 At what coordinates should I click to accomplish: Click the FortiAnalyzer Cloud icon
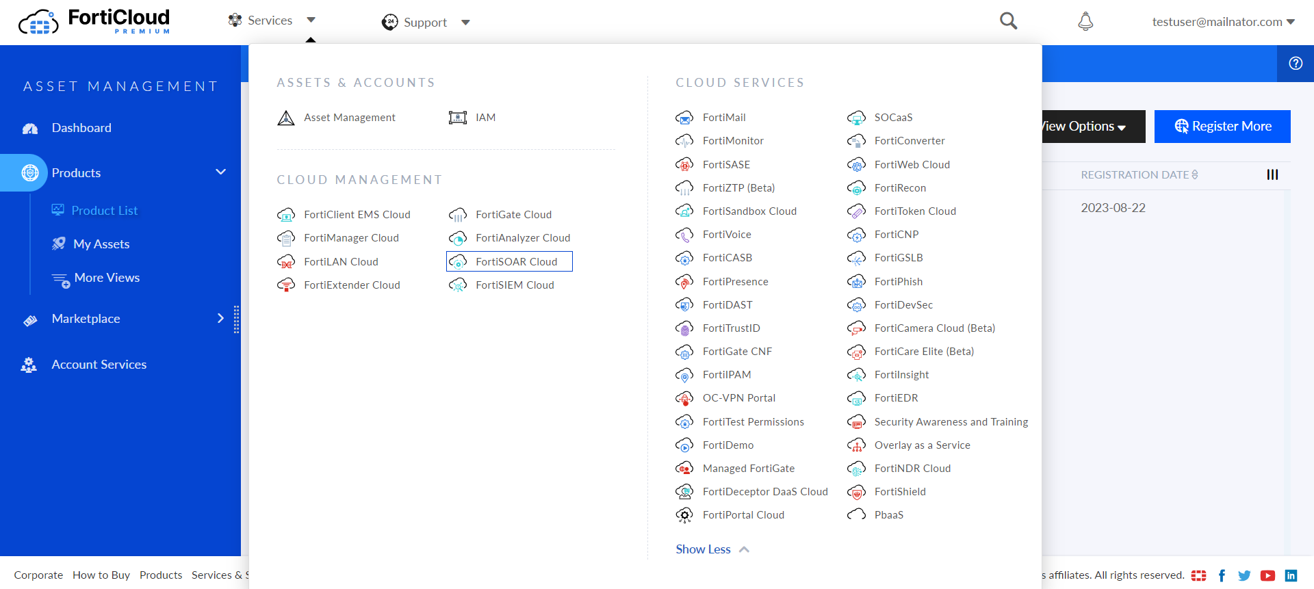click(458, 238)
